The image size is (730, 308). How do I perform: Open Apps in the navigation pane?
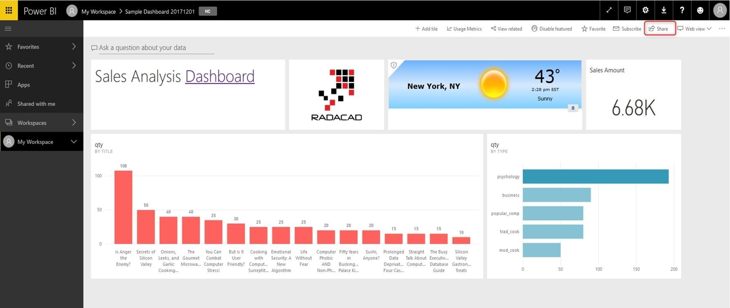(23, 85)
